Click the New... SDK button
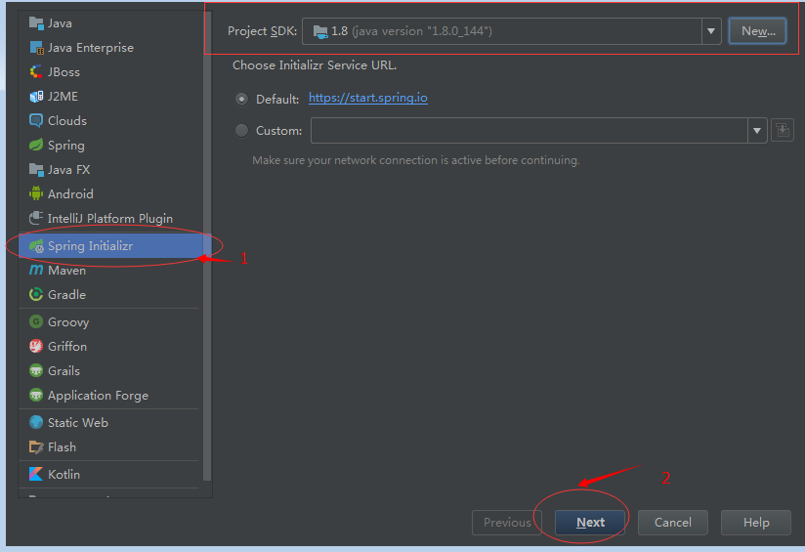The height and width of the screenshot is (552, 805). 757,31
